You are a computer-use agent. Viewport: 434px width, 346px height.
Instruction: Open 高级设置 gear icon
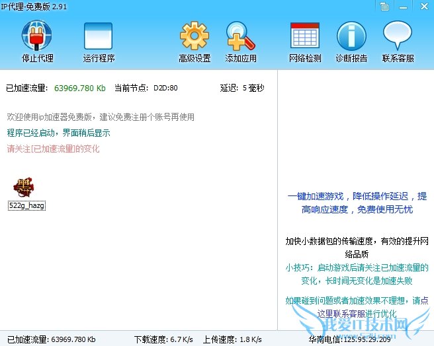click(x=195, y=36)
